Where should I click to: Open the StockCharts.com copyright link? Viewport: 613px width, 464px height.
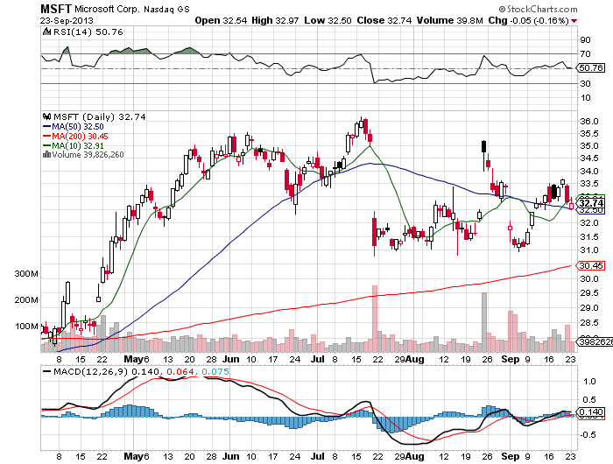point(538,9)
